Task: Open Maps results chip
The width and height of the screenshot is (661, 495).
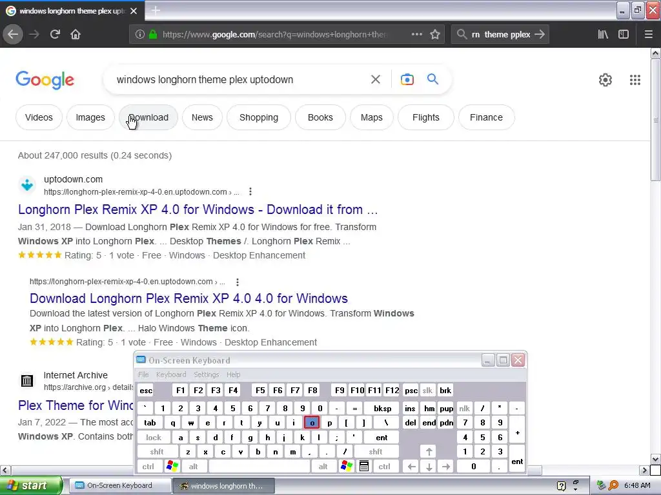Action: pyautogui.click(x=372, y=117)
